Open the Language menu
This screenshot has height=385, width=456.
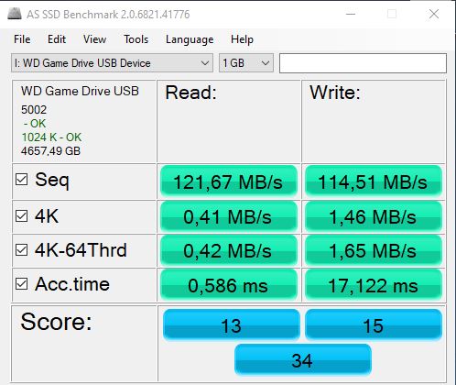coord(190,39)
